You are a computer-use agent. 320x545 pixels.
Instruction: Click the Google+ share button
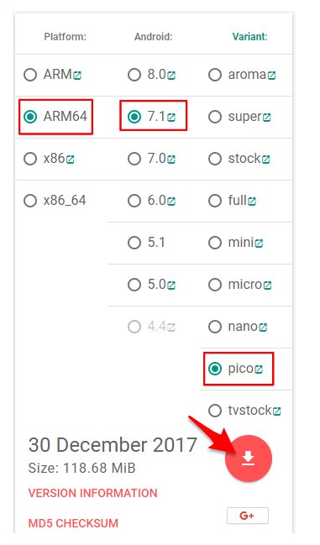pyautogui.click(x=248, y=516)
